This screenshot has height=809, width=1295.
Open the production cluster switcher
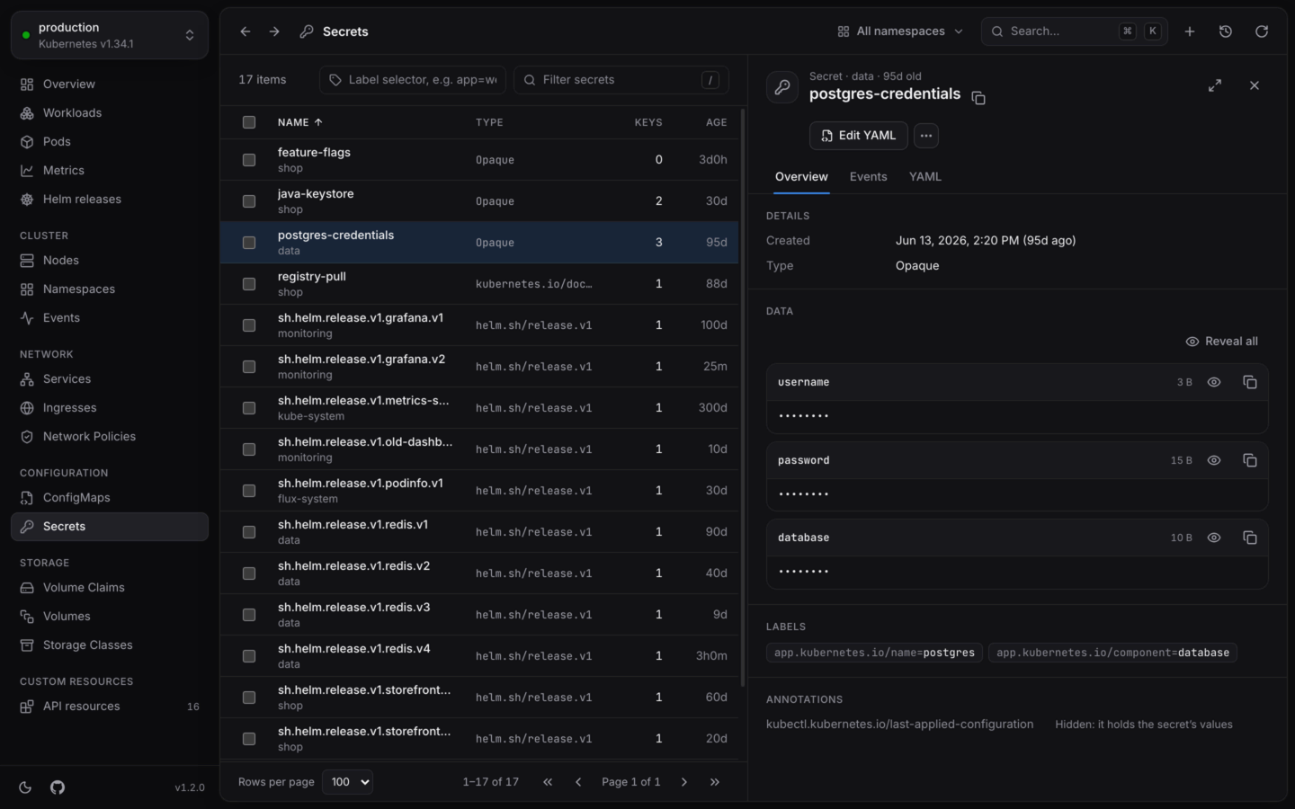(110, 35)
